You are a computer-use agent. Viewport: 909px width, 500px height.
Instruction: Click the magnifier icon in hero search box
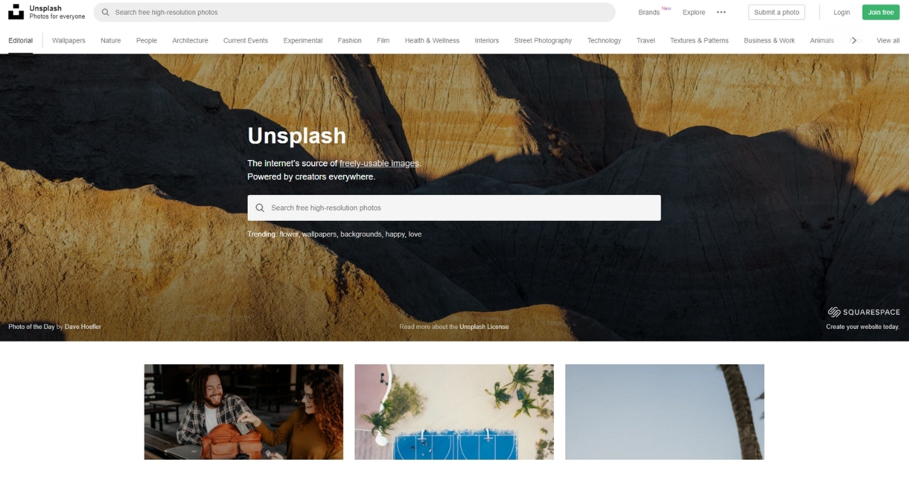point(259,208)
